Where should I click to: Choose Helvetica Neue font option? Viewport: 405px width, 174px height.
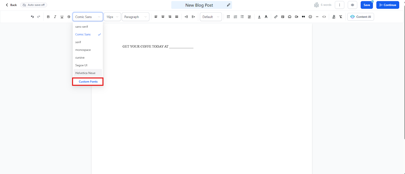tap(85, 73)
